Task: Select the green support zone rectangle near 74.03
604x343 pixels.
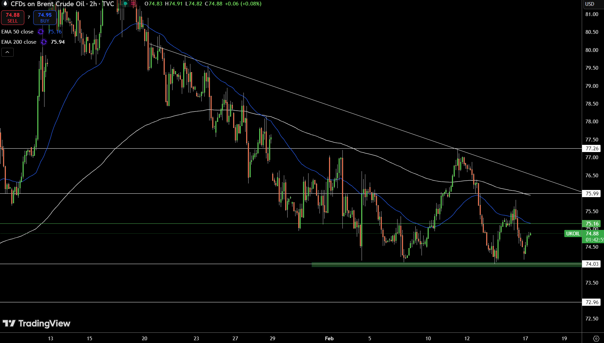Action: [x=446, y=264]
